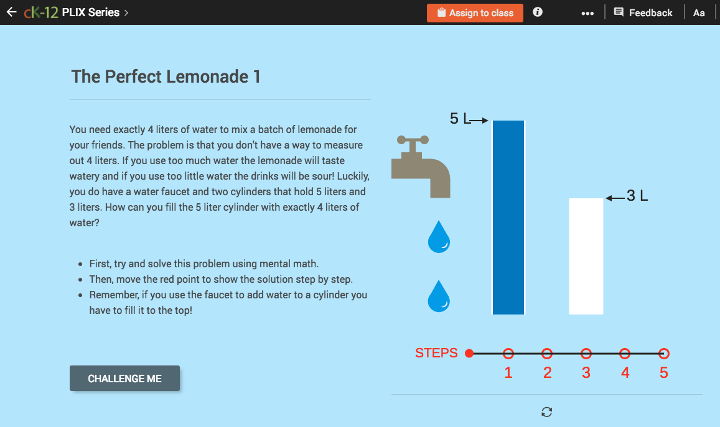
Task: Click the back arrow in the header
Action: [11, 11]
